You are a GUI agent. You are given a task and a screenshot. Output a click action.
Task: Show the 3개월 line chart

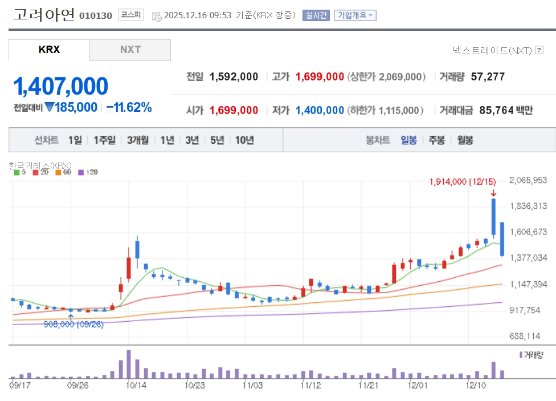[x=138, y=140]
